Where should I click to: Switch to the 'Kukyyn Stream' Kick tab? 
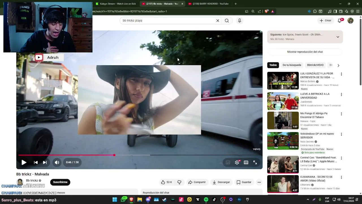116,4
